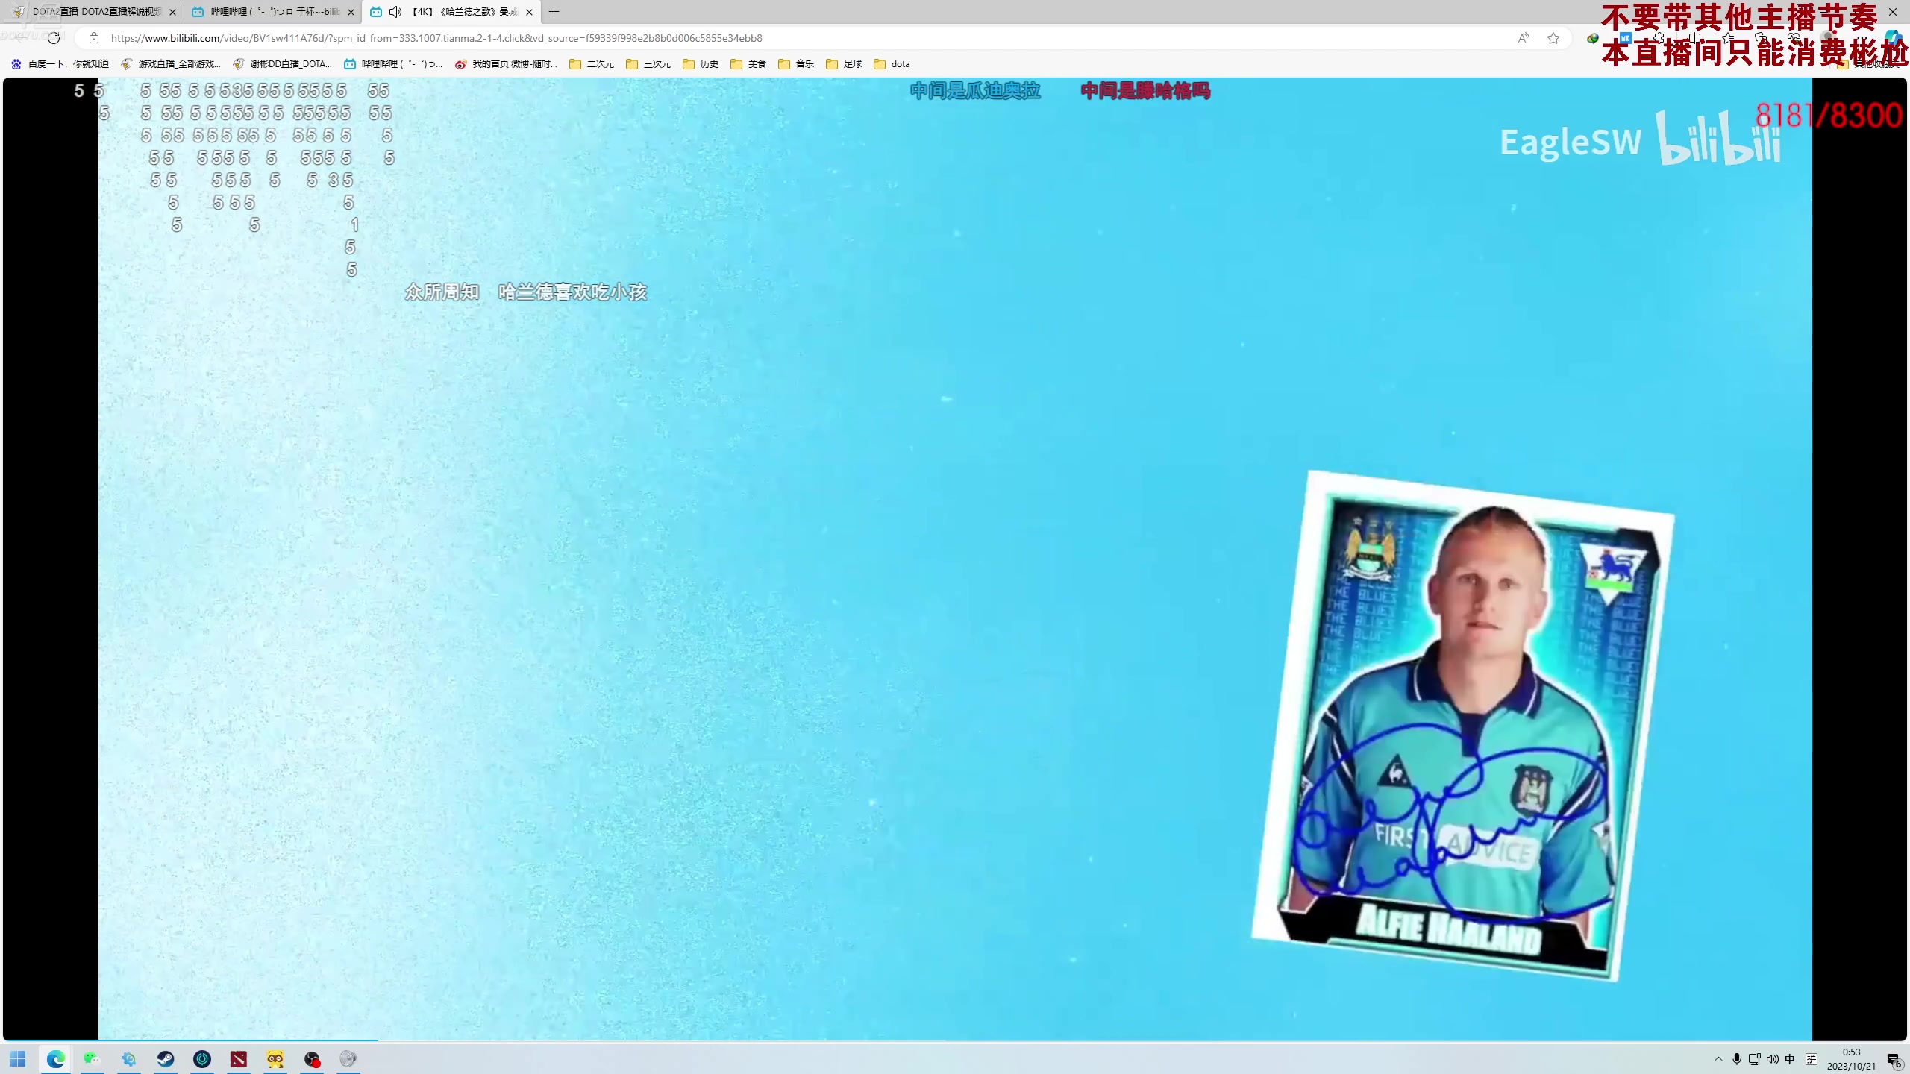Open the IME pad tray icon
1910x1074 pixels.
(1812, 1059)
